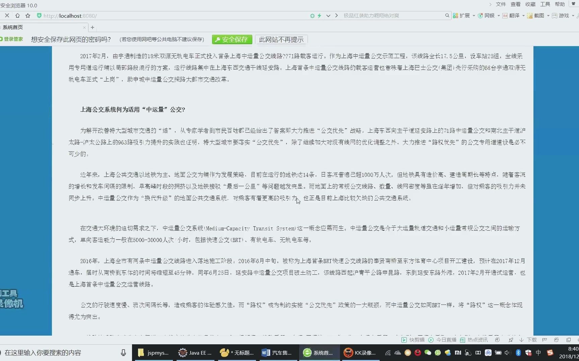This screenshot has width=579, height=361.
Task: Click the 网银 online banking protection icon
Action: coord(480,15)
